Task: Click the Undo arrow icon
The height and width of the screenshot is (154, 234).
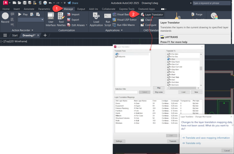Action: coord(50,3)
